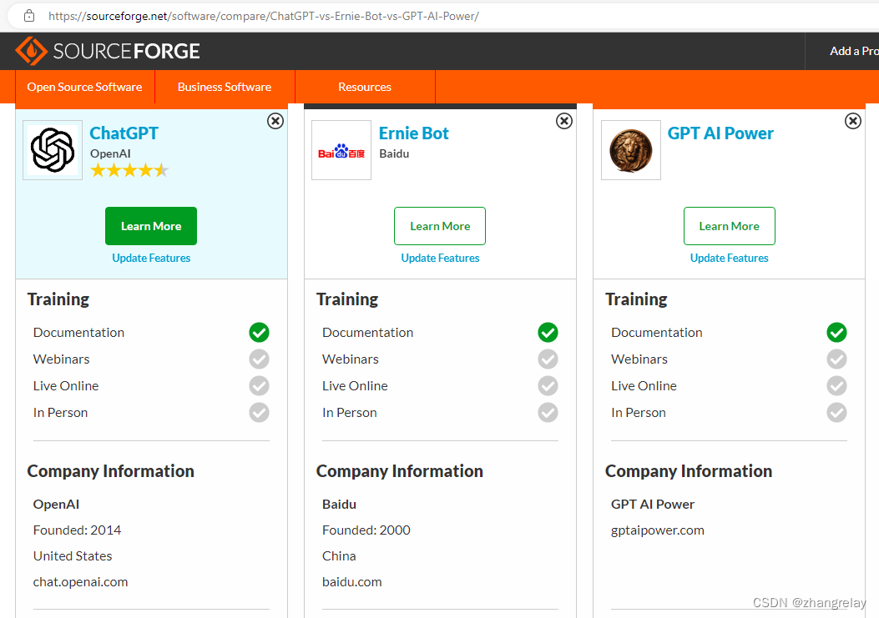Click 'Baidu' vendor name under Ernie Bot title

(x=394, y=153)
